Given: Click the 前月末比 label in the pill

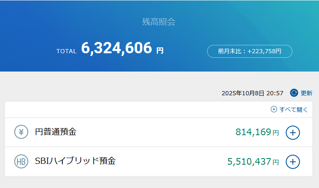Looking at the screenshot, I should coord(232,51).
